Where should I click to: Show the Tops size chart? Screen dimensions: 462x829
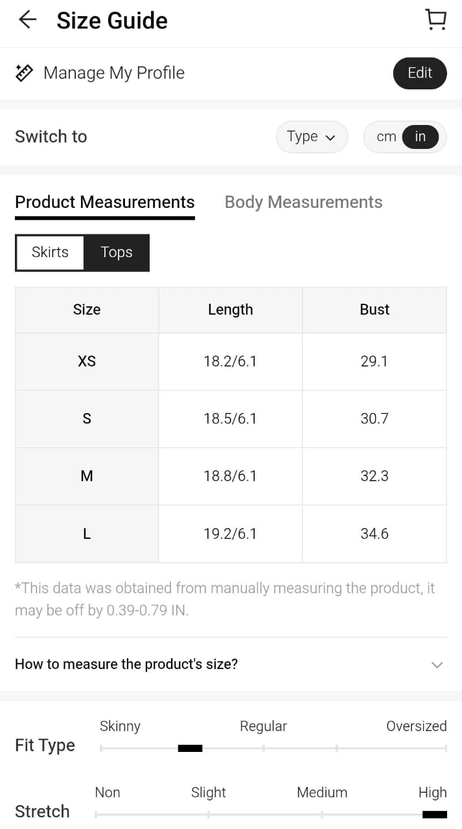point(117,253)
